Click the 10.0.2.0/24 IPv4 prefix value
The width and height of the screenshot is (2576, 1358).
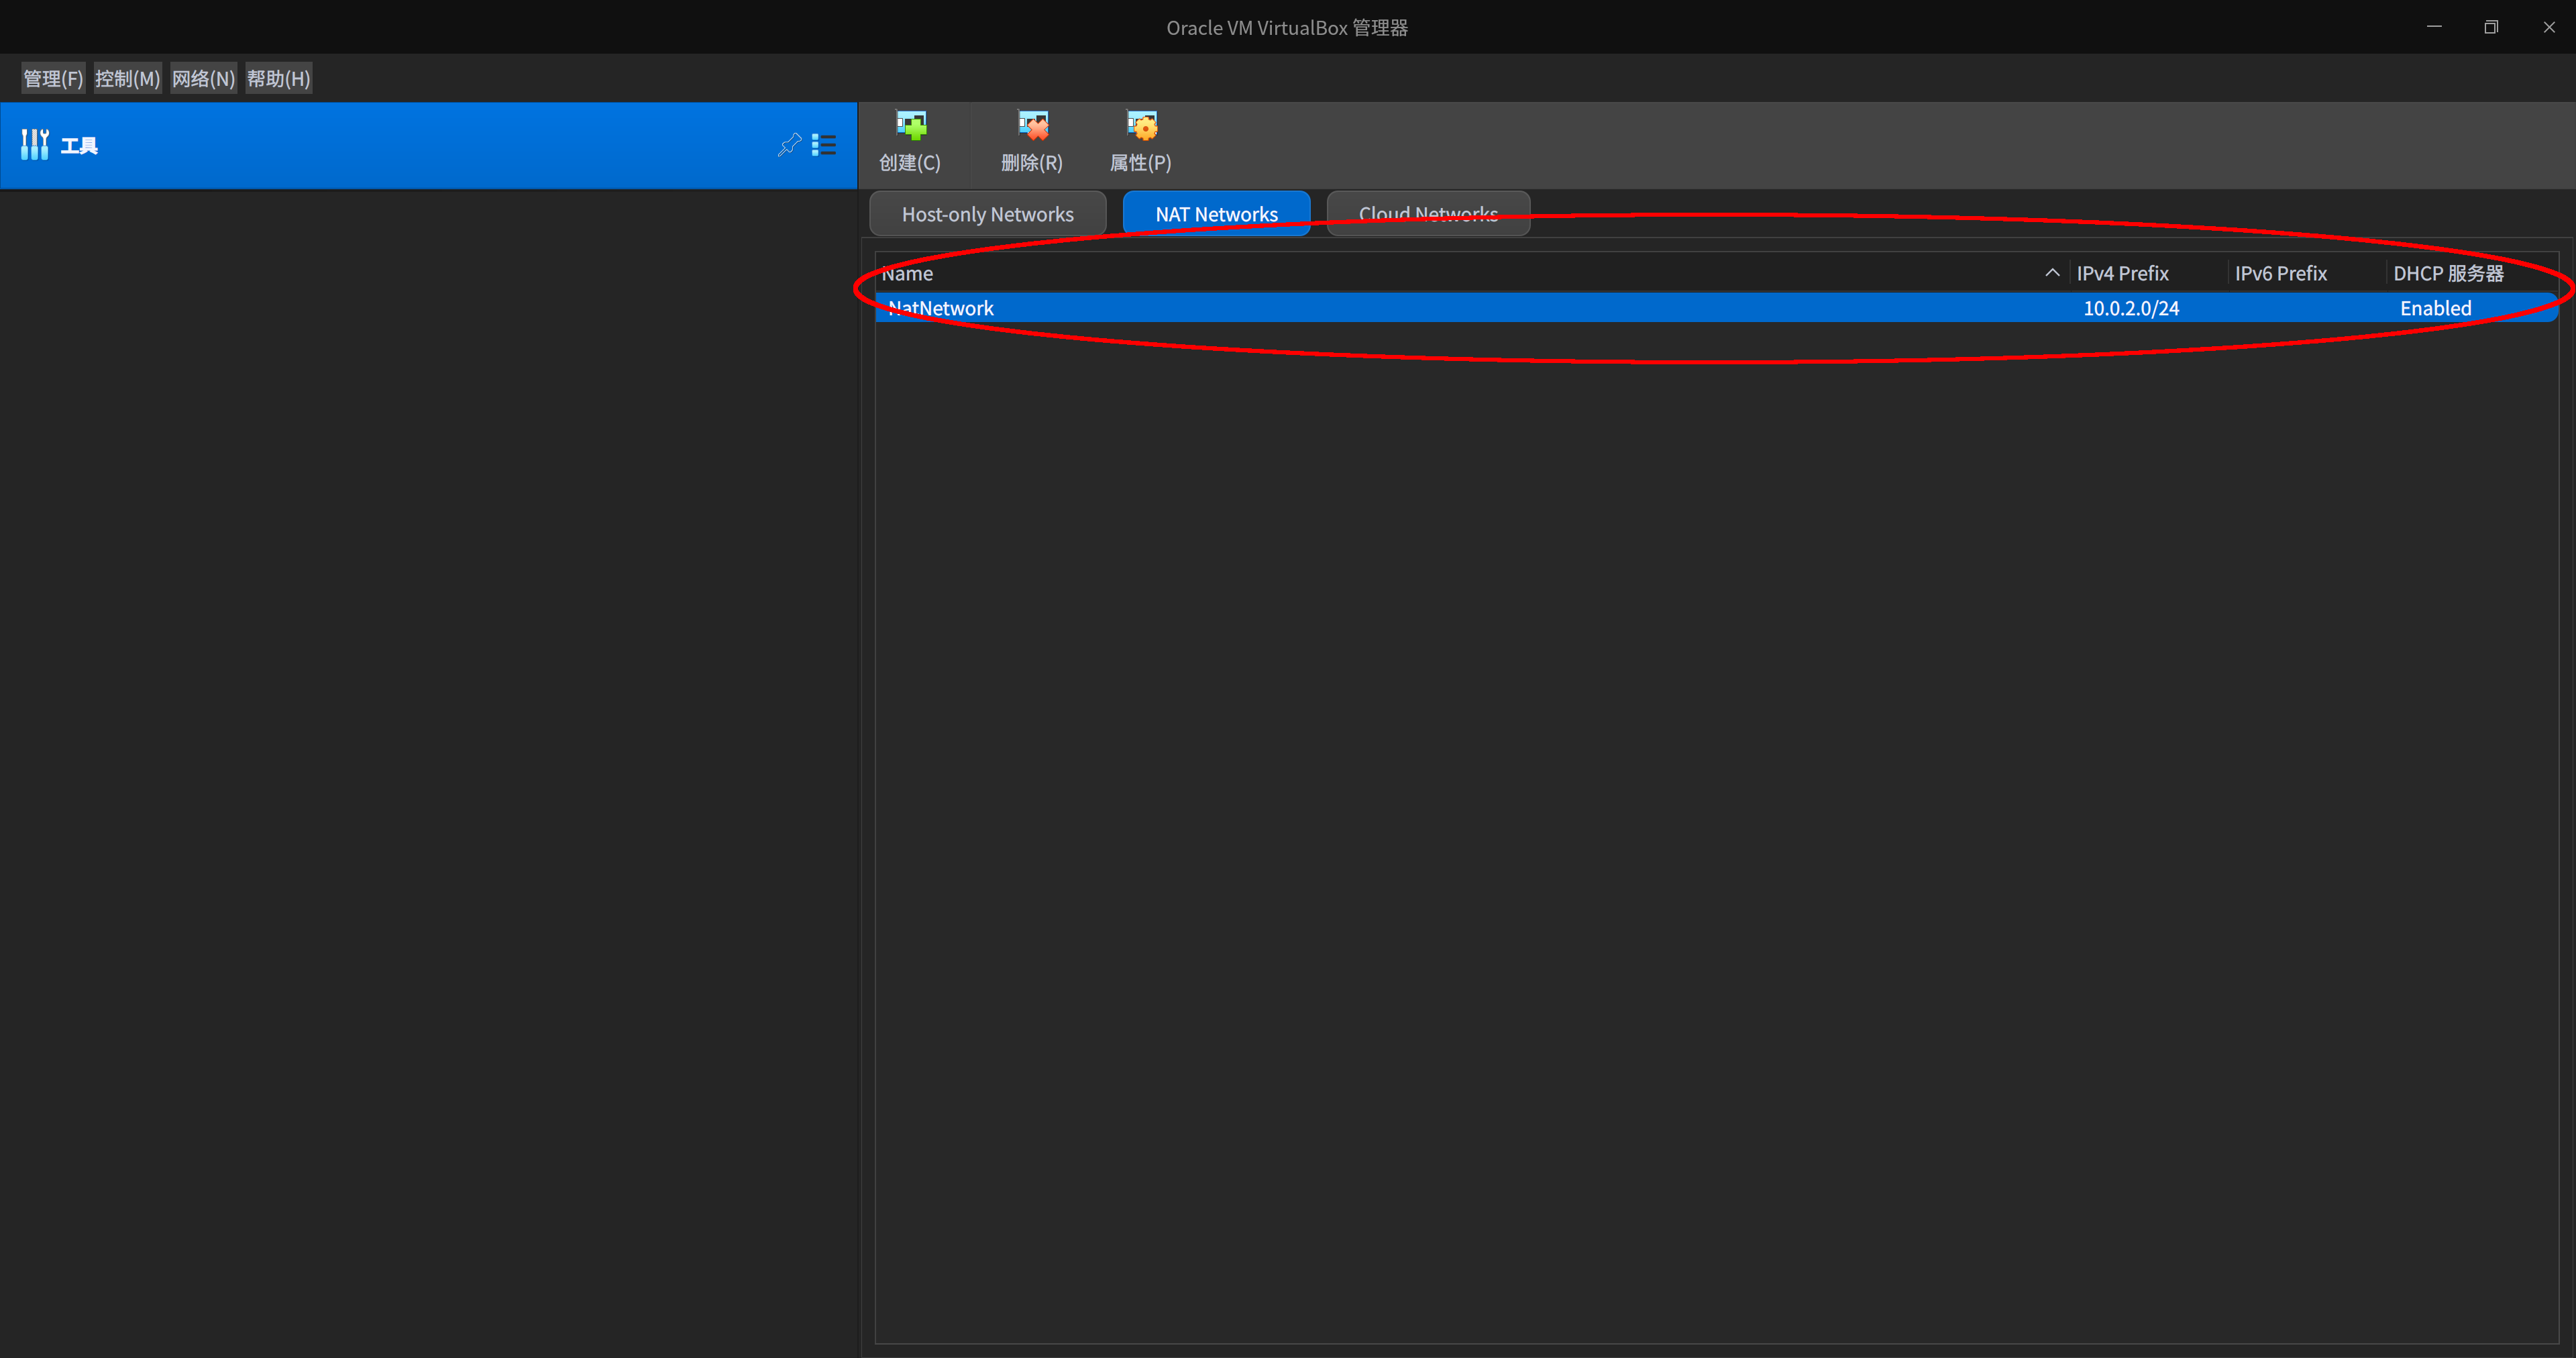[x=2131, y=308]
